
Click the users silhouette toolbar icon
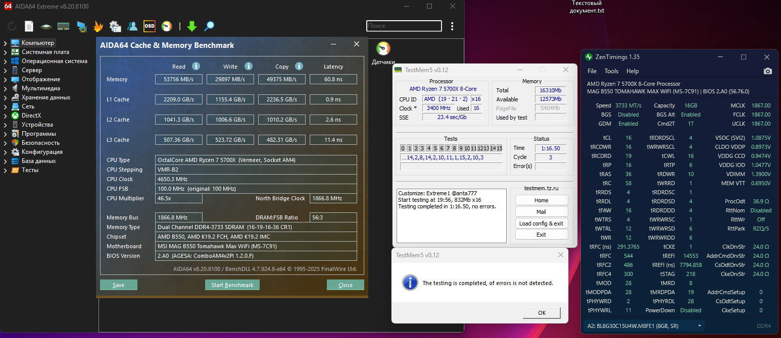pos(132,26)
